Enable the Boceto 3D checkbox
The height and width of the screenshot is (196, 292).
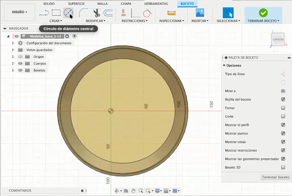(283, 167)
